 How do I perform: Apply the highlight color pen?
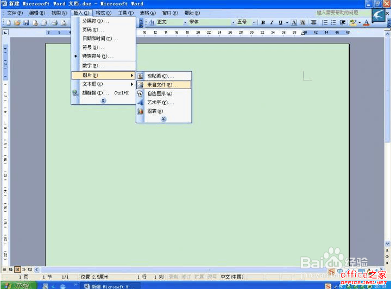pyautogui.click(x=353, y=23)
